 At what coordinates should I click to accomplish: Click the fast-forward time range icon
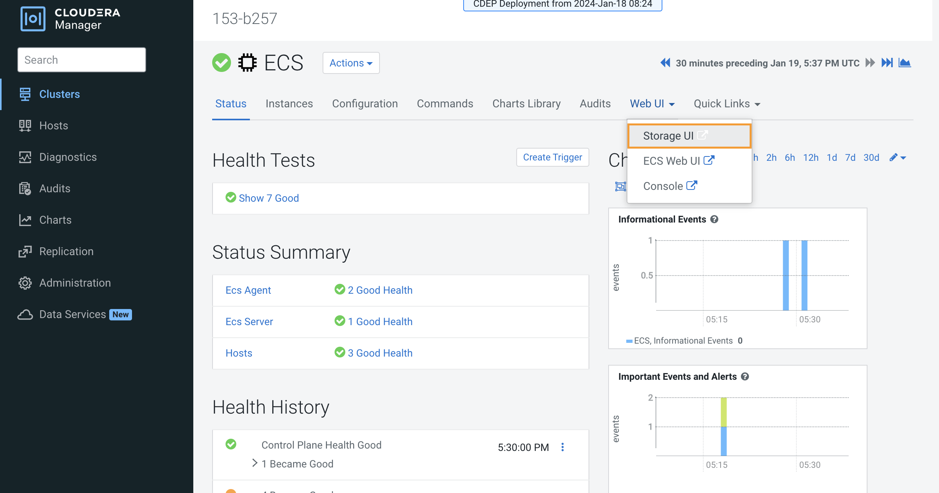point(870,63)
